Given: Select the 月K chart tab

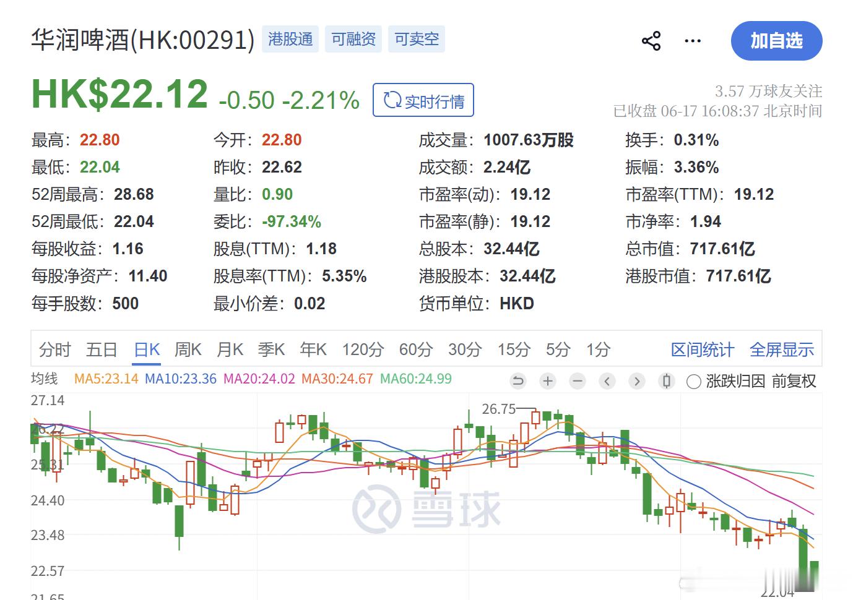Looking at the screenshot, I should [x=230, y=349].
